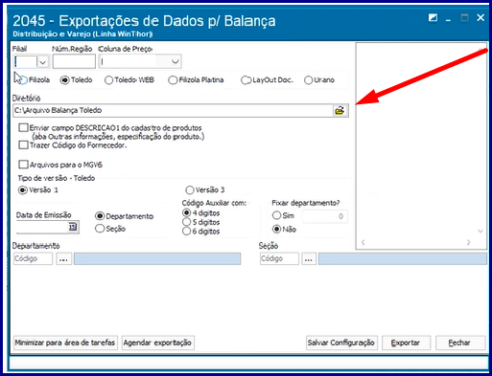Click the Seção Código field

[279, 258]
